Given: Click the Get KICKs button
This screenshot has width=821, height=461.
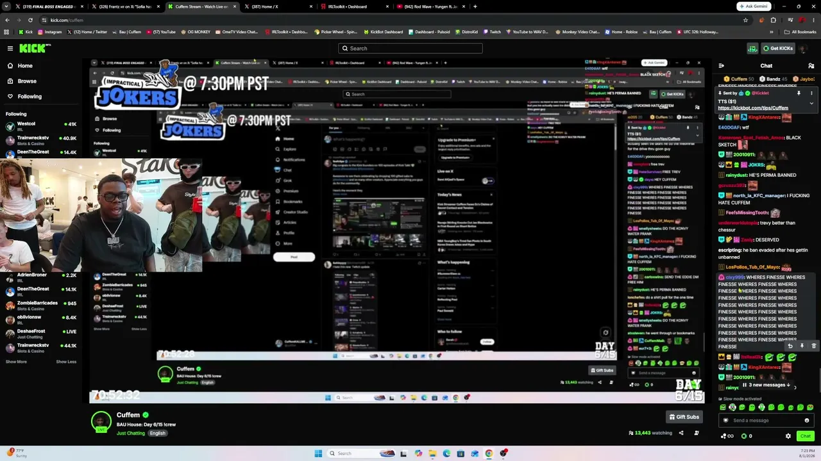Looking at the screenshot, I should coord(777,48).
